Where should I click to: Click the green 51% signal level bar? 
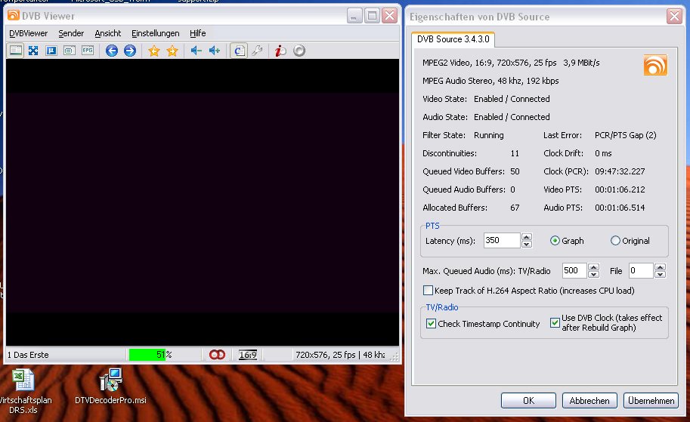(147, 355)
